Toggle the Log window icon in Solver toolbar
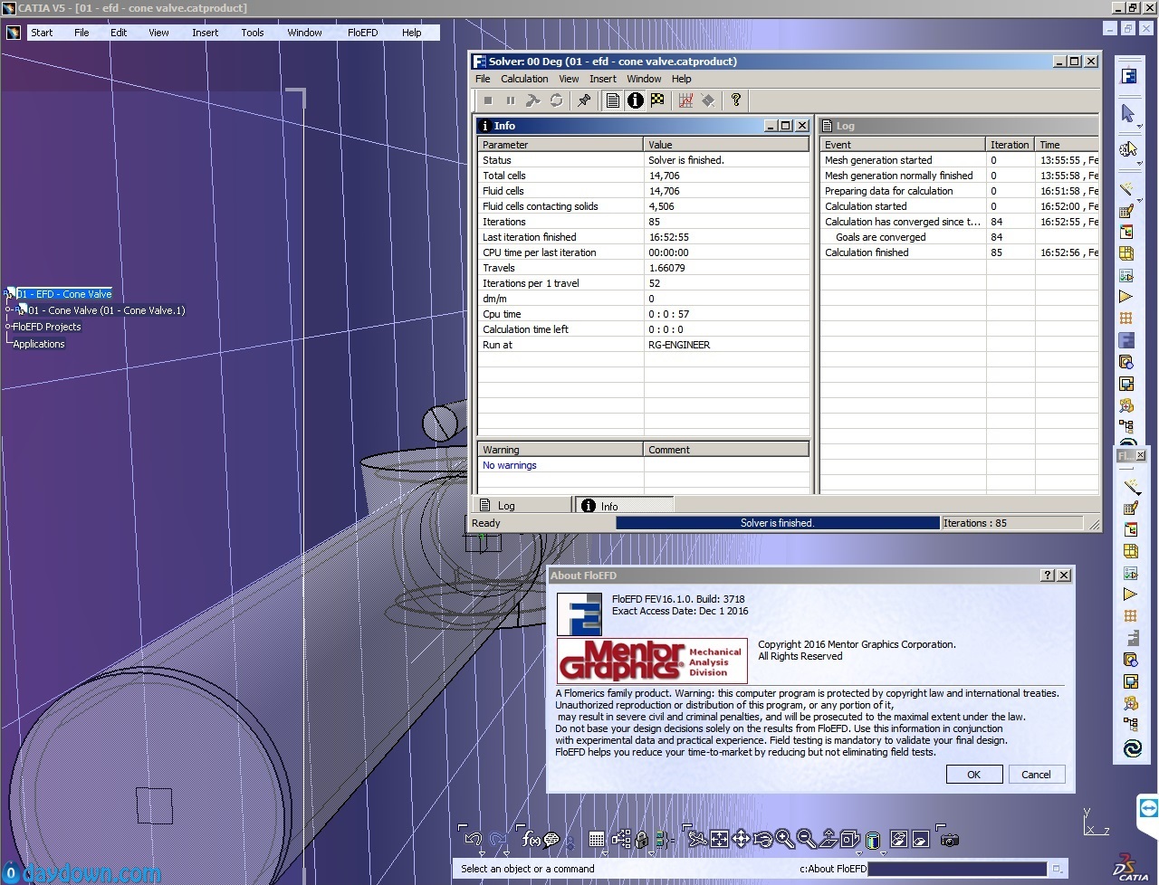Screen dimensions: 1159x885 point(613,100)
